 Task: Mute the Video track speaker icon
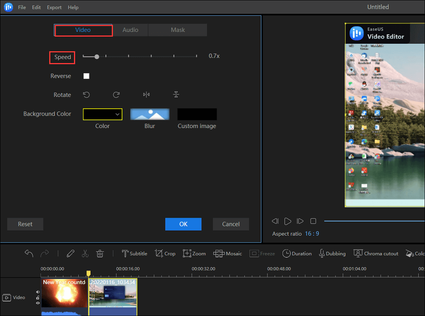click(x=38, y=292)
